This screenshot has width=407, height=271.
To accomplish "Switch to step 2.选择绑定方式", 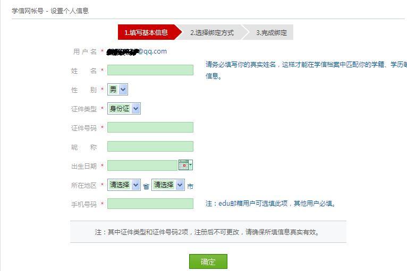I will (211, 32).
